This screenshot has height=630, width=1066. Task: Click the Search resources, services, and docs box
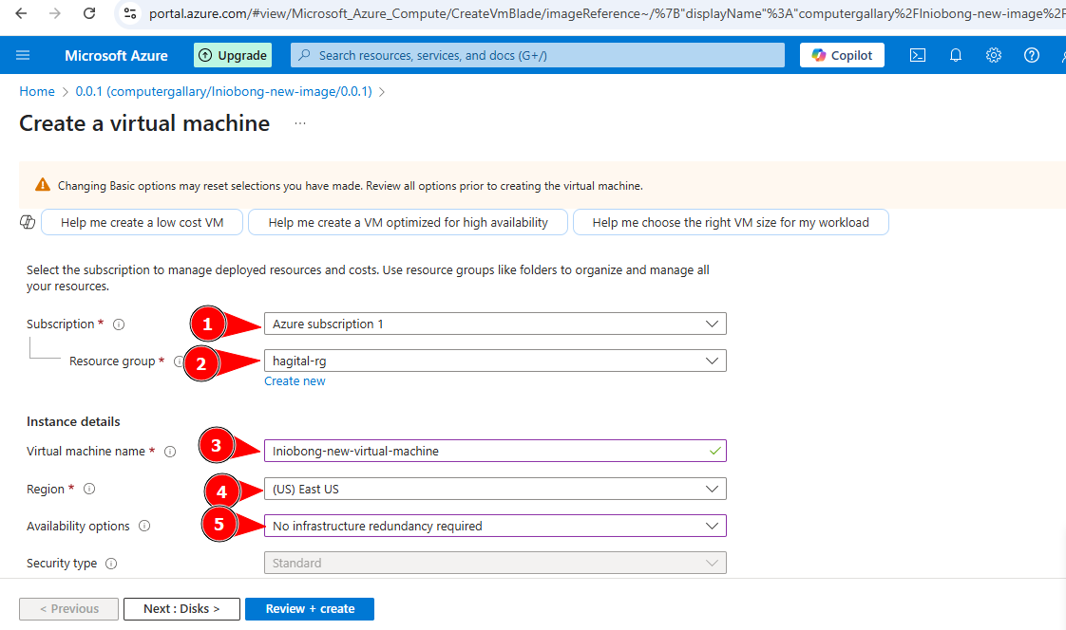(537, 55)
